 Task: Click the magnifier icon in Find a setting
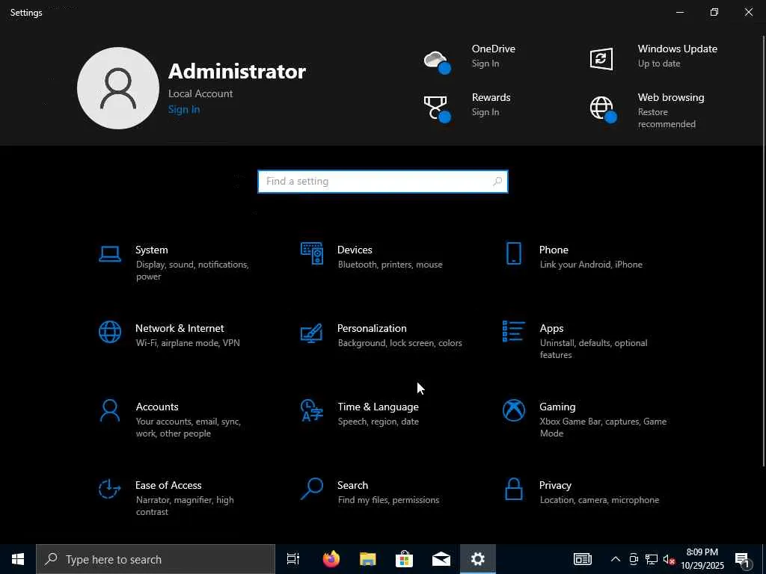(497, 182)
